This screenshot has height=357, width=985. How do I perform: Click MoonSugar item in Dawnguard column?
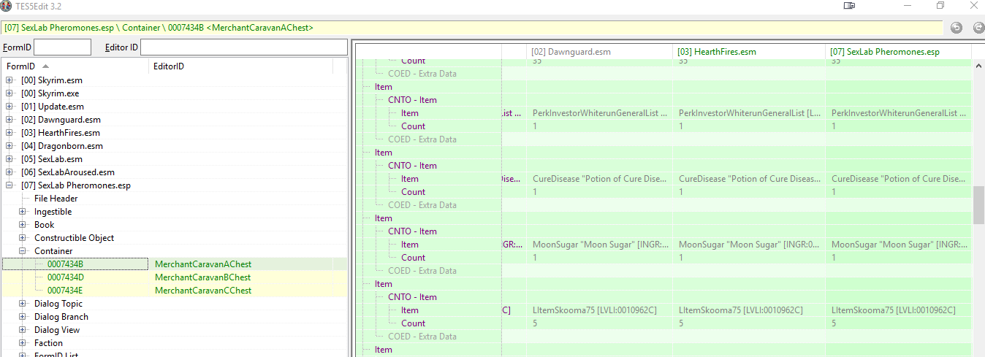(599, 245)
